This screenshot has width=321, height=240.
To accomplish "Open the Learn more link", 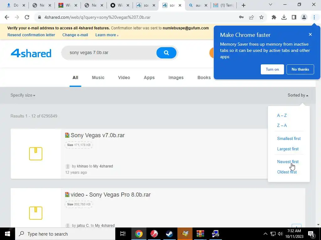I will pyautogui.click(x=107, y=35).
